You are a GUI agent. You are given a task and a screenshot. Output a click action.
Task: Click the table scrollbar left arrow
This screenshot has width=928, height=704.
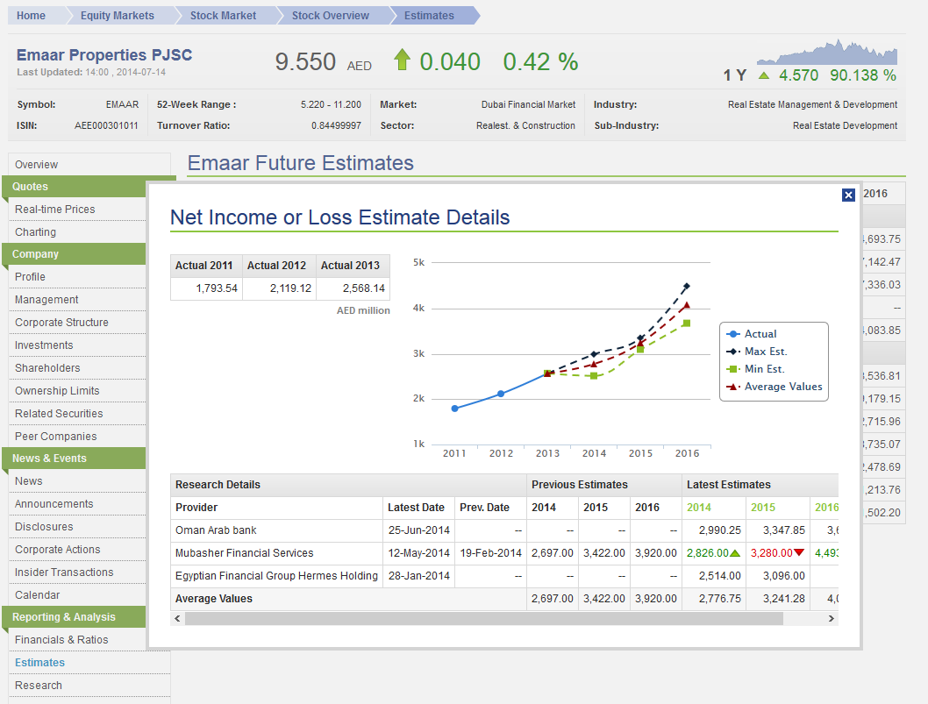click(177, 618)
